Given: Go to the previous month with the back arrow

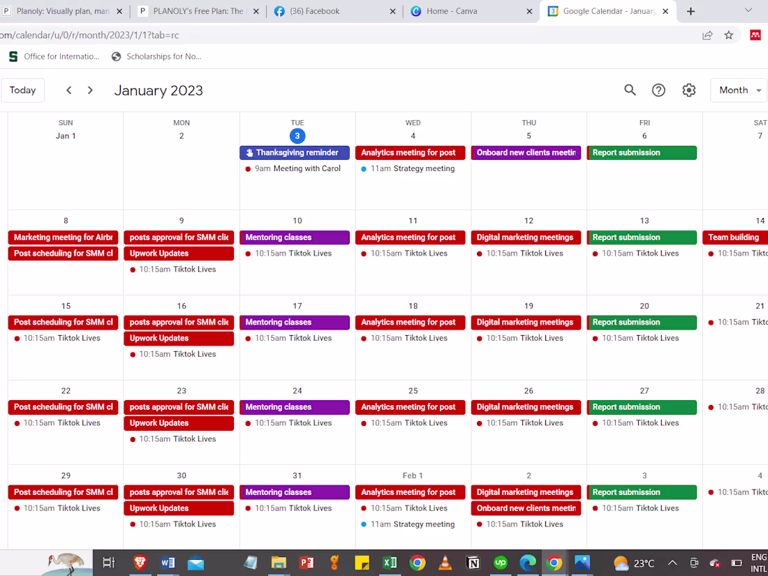Looking at the screenshot, I should pos(68,90).
